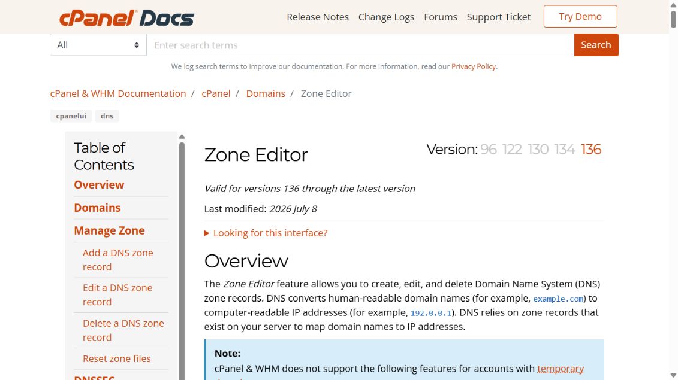Click the Zone Editor page heading
The image size is (678, 380).
[x=256, y=154]
